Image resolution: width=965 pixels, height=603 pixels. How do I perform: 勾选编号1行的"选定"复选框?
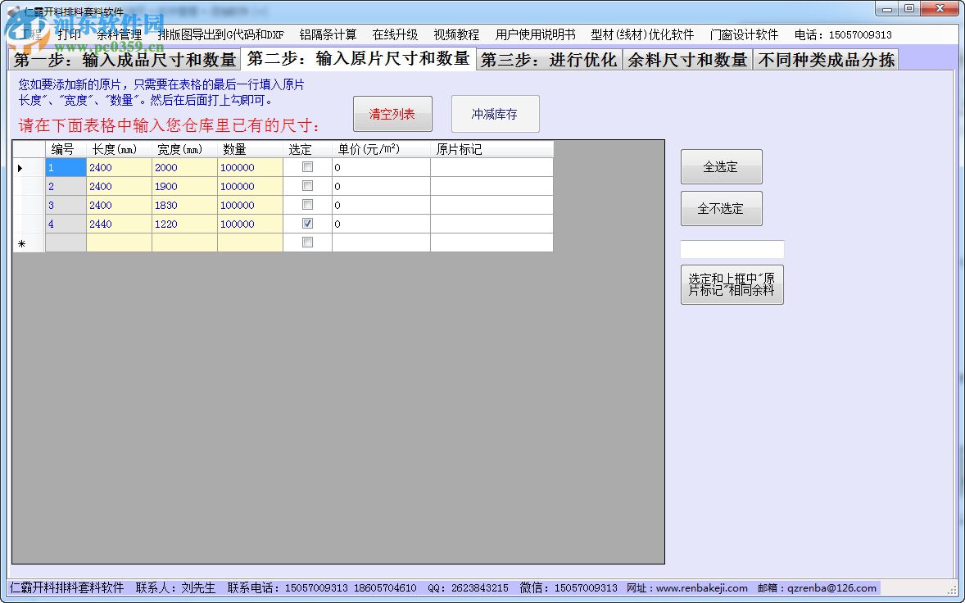coord(307,166)
